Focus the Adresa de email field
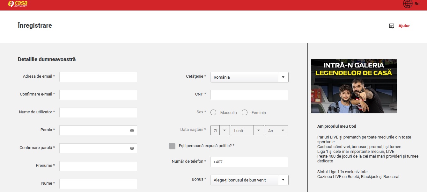Image resolution: width=427 pixels, height=192 pixels. coord(98,77)
